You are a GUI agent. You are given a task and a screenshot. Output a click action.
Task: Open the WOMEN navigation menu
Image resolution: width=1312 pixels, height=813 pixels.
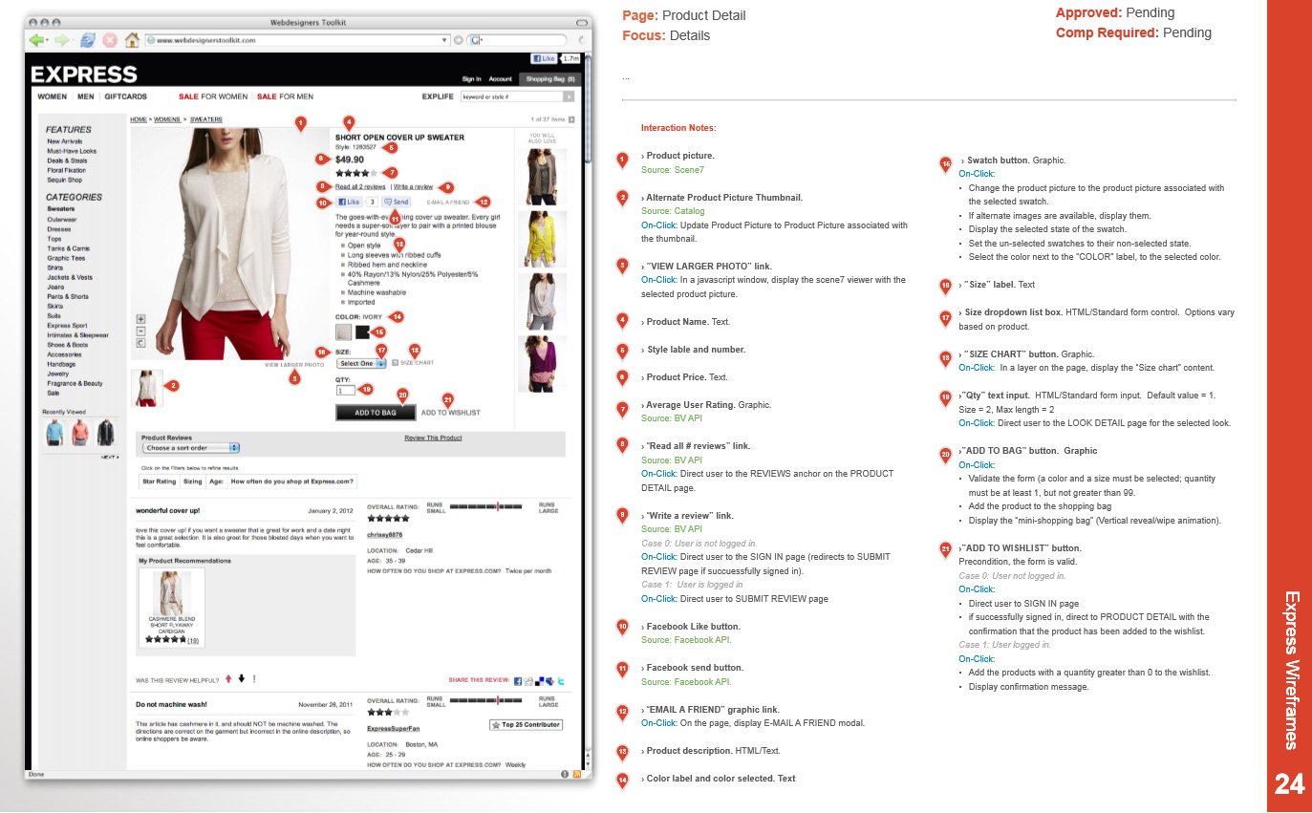click(52, 96)
